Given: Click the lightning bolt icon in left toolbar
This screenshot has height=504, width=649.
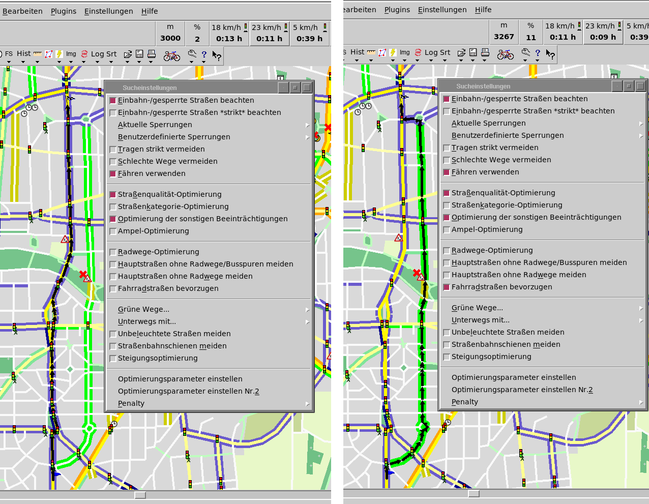Looking at the screenshot, I should click(x=60, y=54).
